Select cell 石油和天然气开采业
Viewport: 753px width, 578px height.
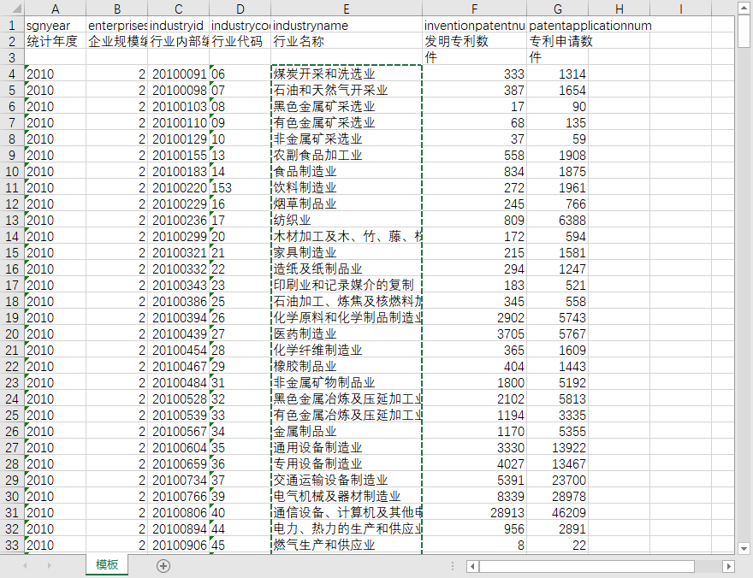pos(347,90)
